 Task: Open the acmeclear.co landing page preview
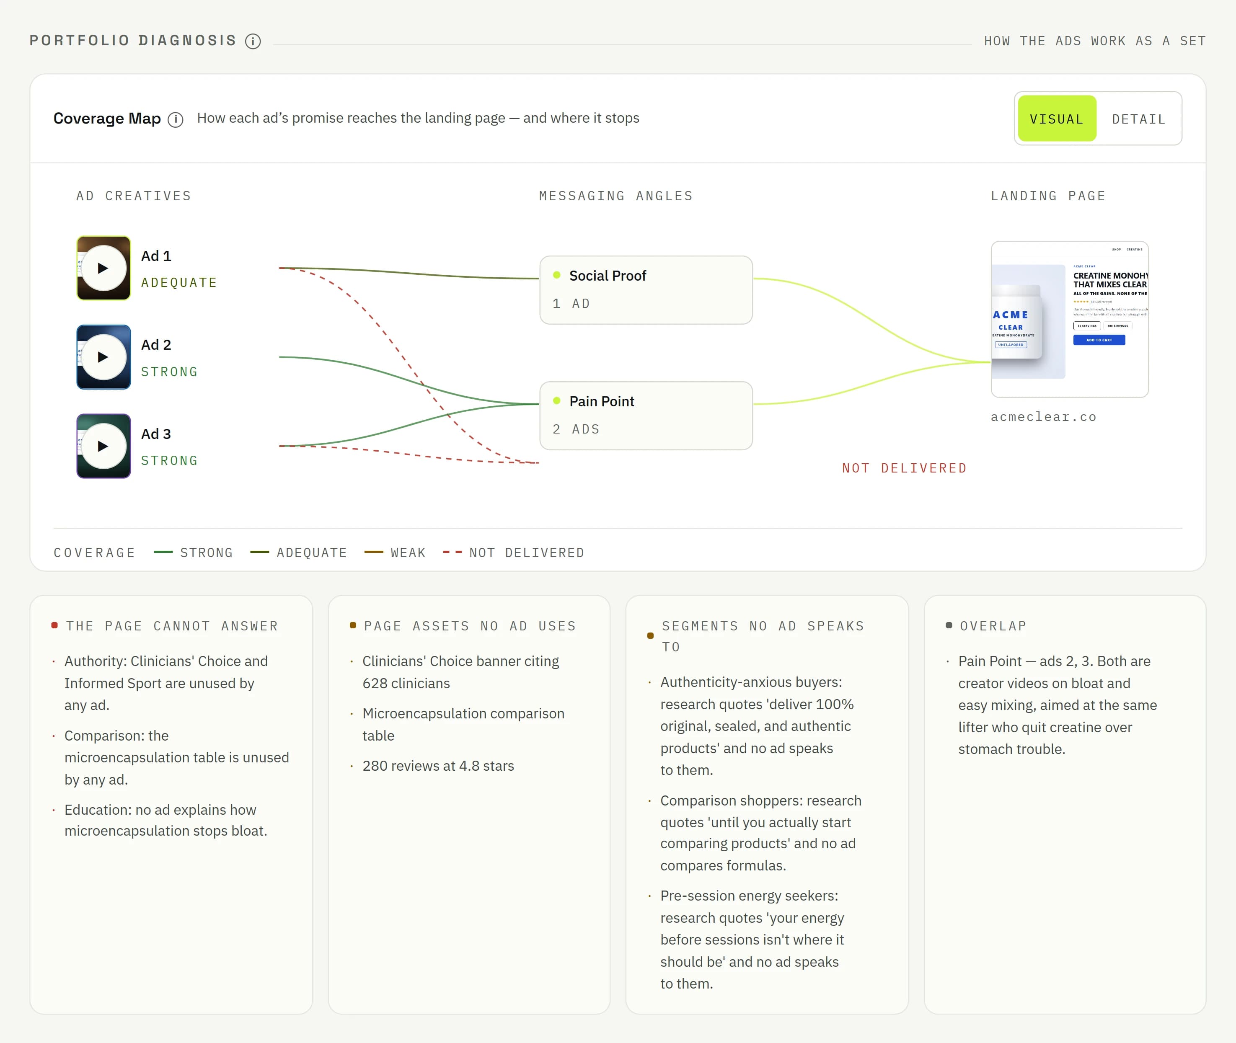coord(1069,319)
